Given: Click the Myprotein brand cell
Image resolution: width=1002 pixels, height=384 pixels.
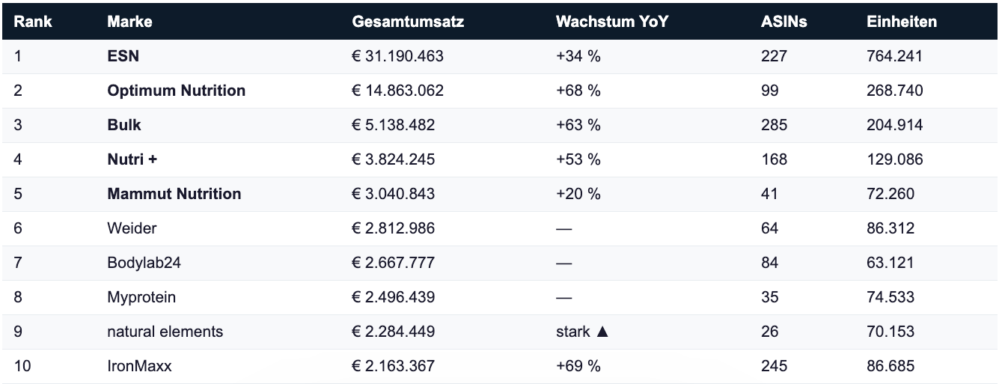Looking at the screenshot, I should tap(141, 297).
